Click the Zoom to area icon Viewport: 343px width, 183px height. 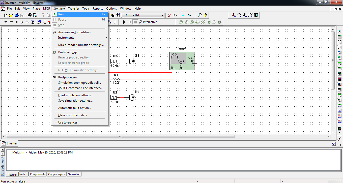245,15
